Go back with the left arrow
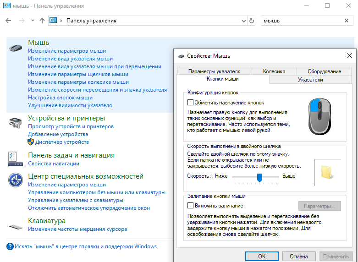 point(8,21)
